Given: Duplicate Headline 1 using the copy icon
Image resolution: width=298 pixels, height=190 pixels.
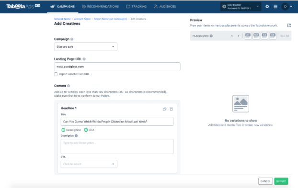Looking at the screenshot, I should (165, 109).
